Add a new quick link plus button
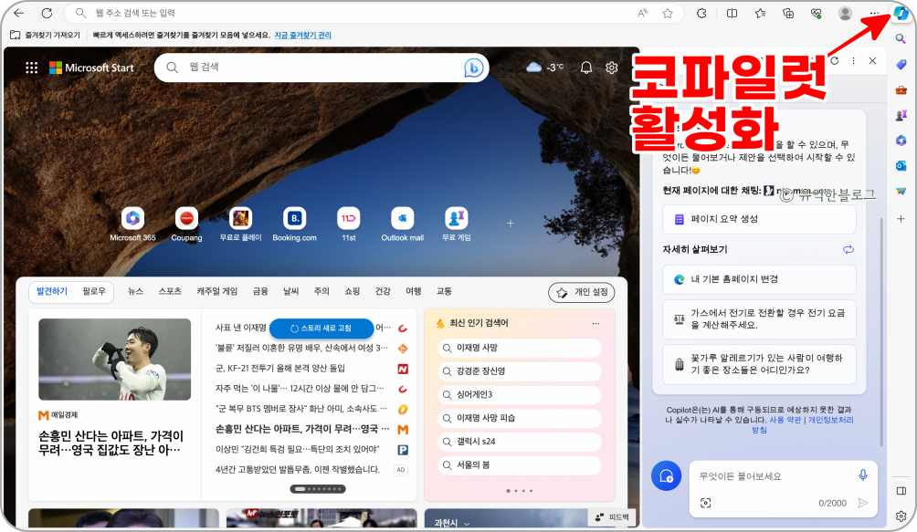 coord(511,223)
